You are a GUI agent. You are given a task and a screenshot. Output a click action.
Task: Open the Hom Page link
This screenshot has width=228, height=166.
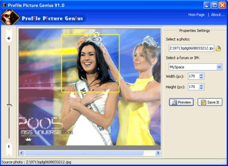(x=196, y=15)
